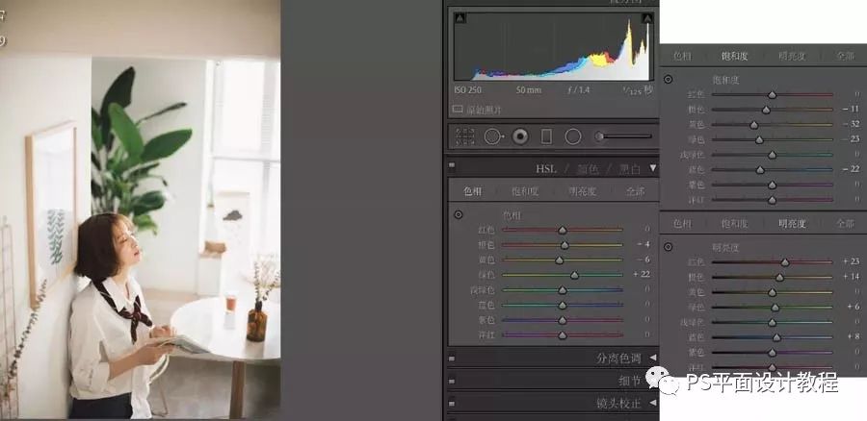867x421 pixels.
Task: Collapse the HSL panel with its triangle
Action: 653,168
